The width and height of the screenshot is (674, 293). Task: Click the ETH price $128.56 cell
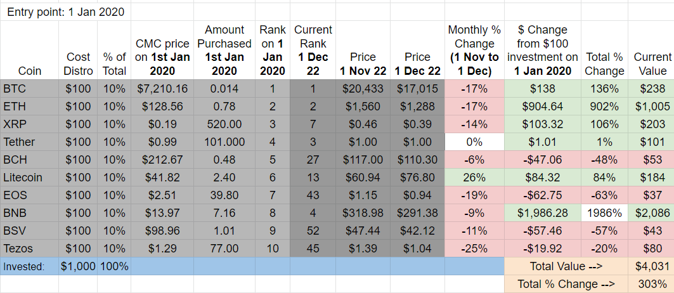coord(162,107)
